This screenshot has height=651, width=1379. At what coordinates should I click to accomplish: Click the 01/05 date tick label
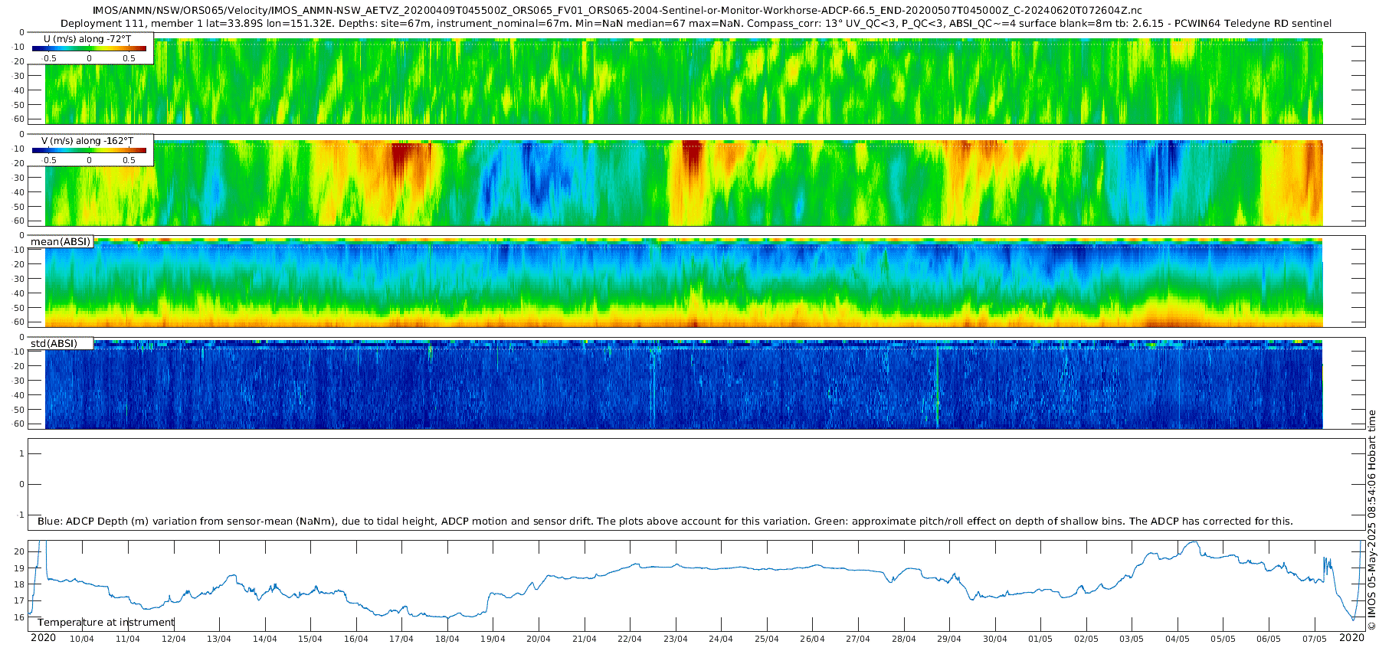point(1040,639)
